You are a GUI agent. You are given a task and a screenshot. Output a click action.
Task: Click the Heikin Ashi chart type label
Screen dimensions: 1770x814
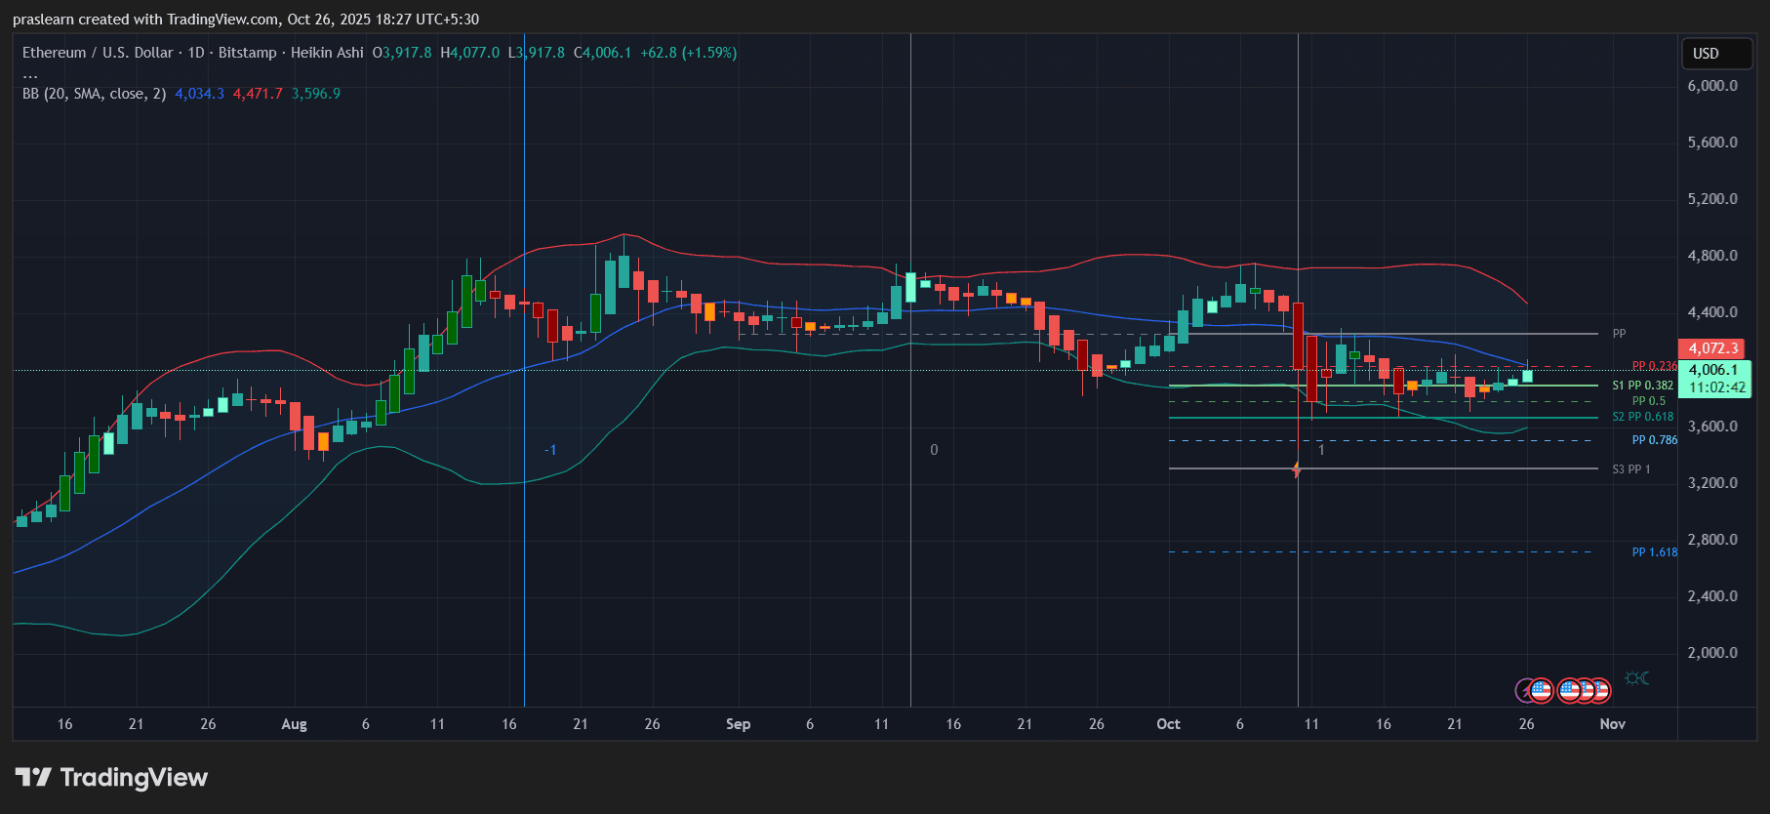point(327,53)
